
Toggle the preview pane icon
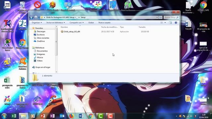click(170, 23)
